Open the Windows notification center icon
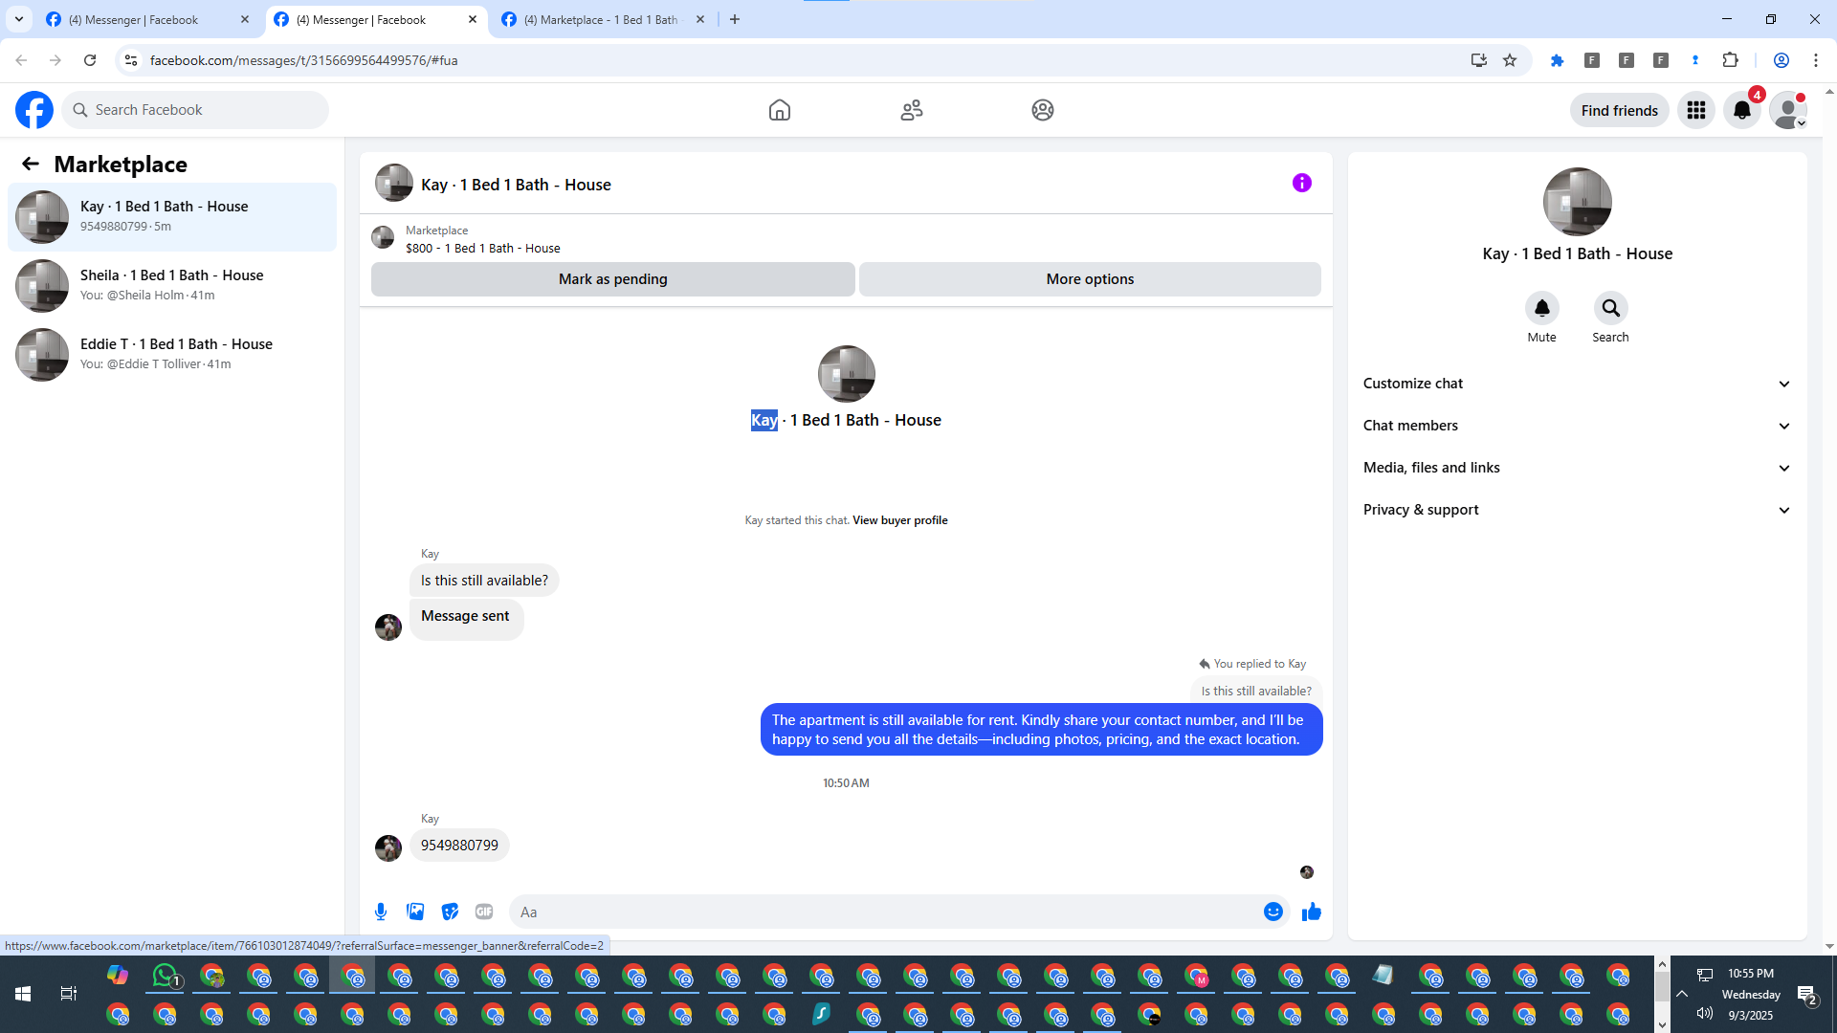 pos(1807,995)
